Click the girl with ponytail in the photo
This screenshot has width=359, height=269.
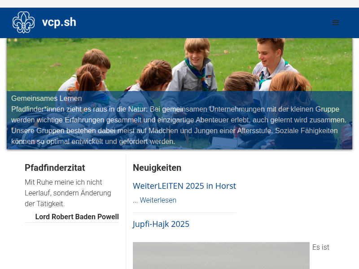(x=89, y=76)
